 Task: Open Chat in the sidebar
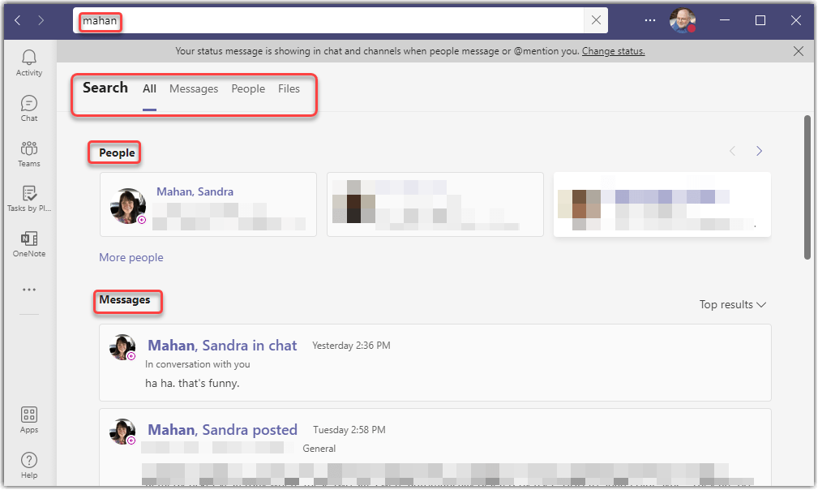coord(29,108)
